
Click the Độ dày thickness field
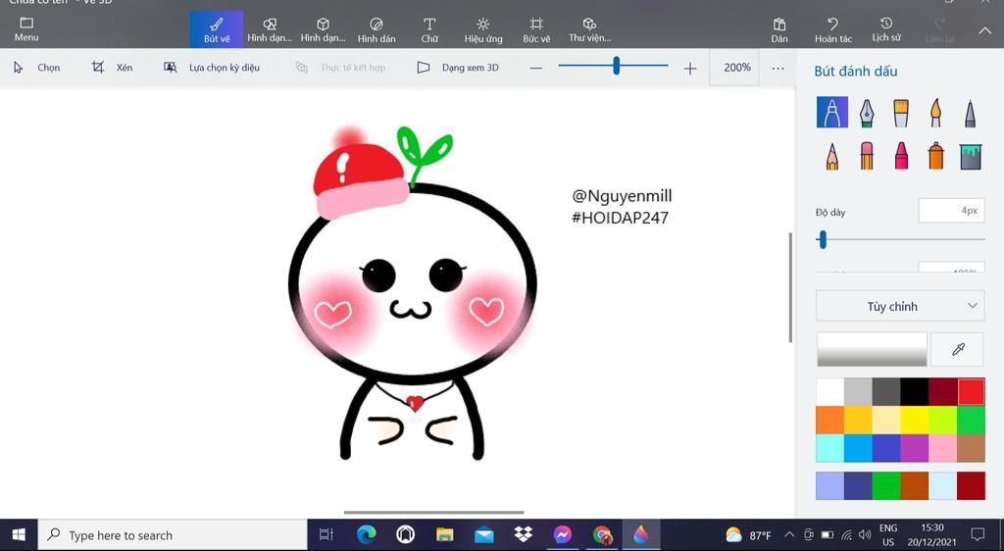951,211
